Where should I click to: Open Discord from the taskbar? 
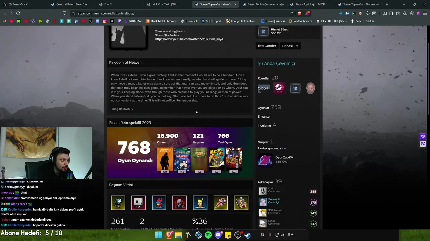click(218, 235)
